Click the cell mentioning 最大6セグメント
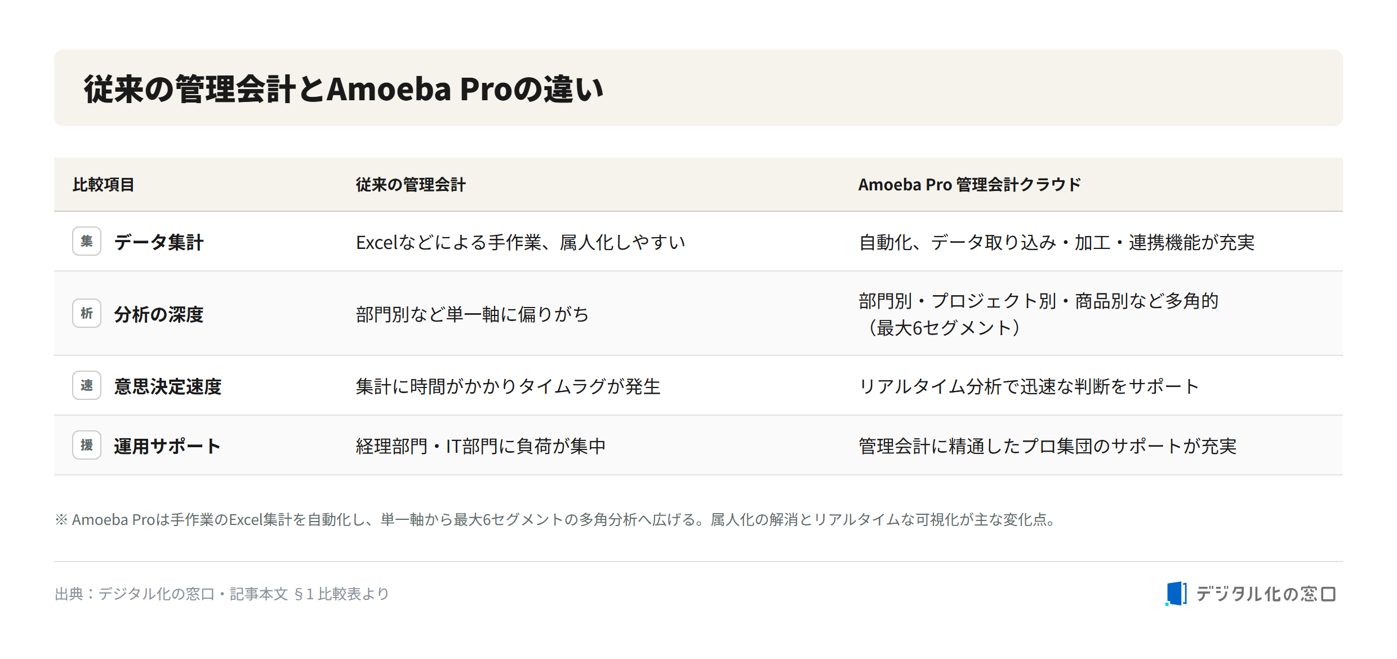 (x=1038, y=314)
